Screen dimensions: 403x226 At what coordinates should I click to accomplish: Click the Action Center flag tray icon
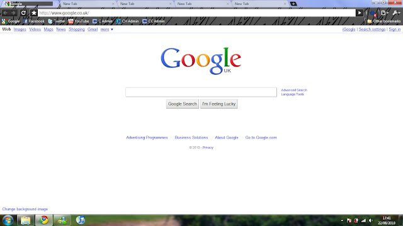coord(349,220)
